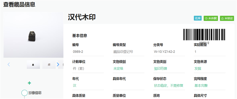This screenshot has height=99, width=237.
Task: Click the 实际数量 field showing 1
Action: (210, 52)
